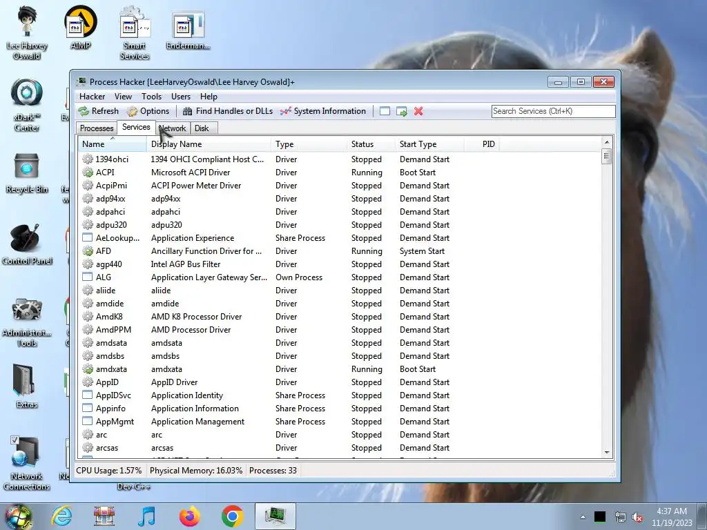Open the View menu
The width and height of the screenshot is (707, 530).
point(123,97)
